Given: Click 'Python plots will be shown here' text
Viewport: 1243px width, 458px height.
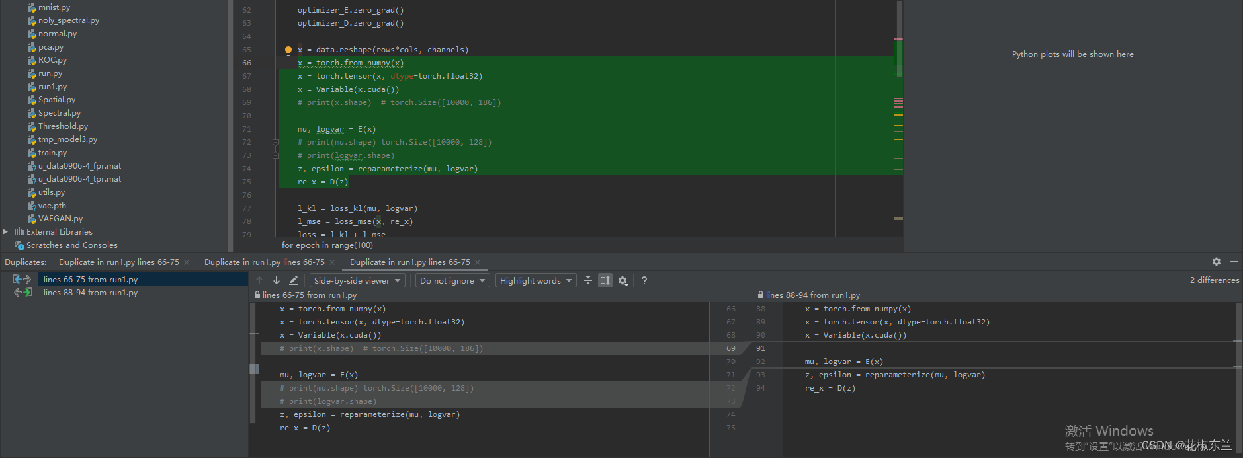Looking at the screenshot, I should click(x=1073, y=54).
